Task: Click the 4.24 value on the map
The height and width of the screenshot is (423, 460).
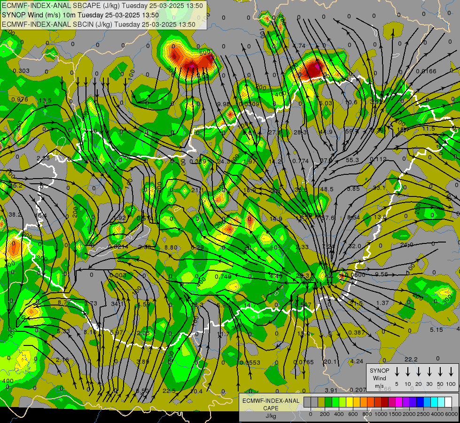Action: coord(357,361)
